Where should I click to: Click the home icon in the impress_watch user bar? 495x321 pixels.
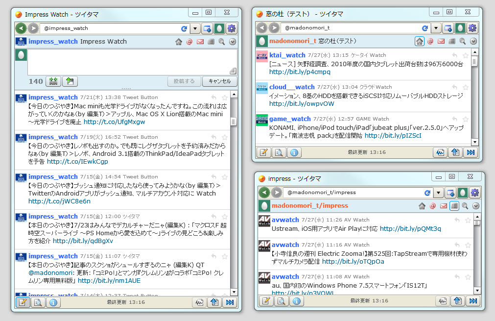[x=179, y=42]
